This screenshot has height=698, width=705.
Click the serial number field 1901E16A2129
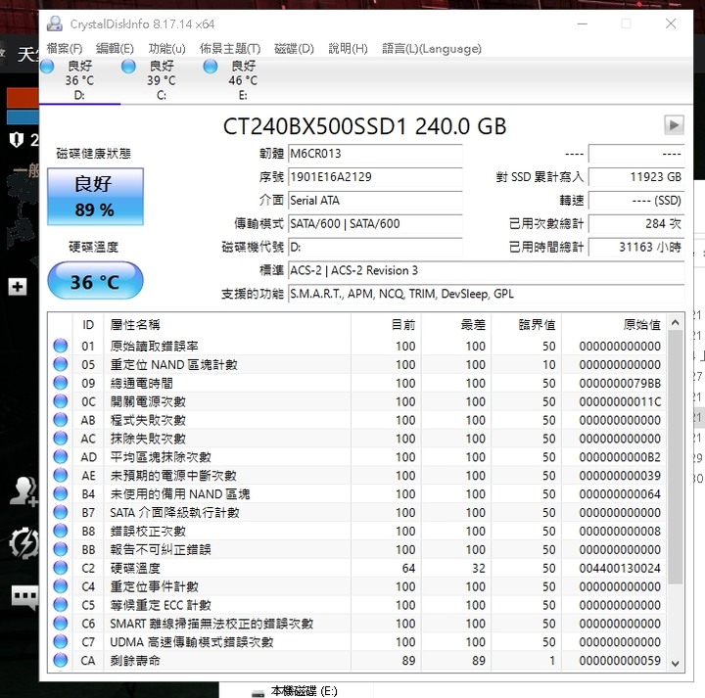click(375, 177)
